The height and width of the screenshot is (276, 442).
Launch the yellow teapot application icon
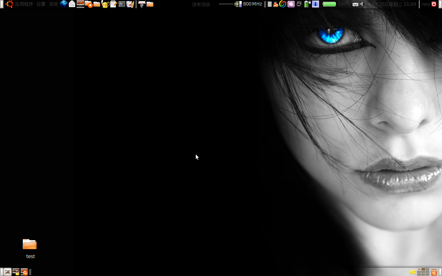105,4
